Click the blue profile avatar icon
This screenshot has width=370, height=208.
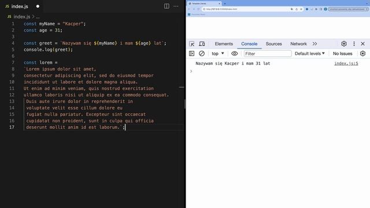click(325, 9)
